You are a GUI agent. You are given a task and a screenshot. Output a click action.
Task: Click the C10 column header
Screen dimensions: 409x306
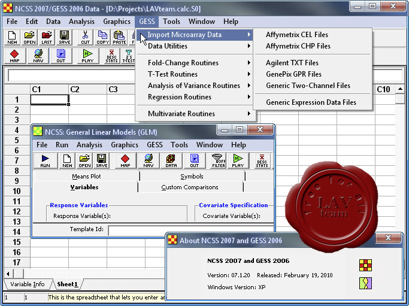[x=386, y=89]
